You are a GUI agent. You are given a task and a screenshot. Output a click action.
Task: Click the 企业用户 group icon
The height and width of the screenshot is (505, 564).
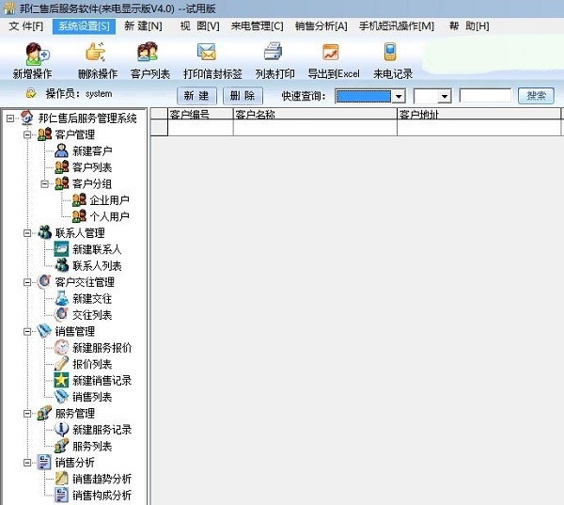tap(79, 199)
